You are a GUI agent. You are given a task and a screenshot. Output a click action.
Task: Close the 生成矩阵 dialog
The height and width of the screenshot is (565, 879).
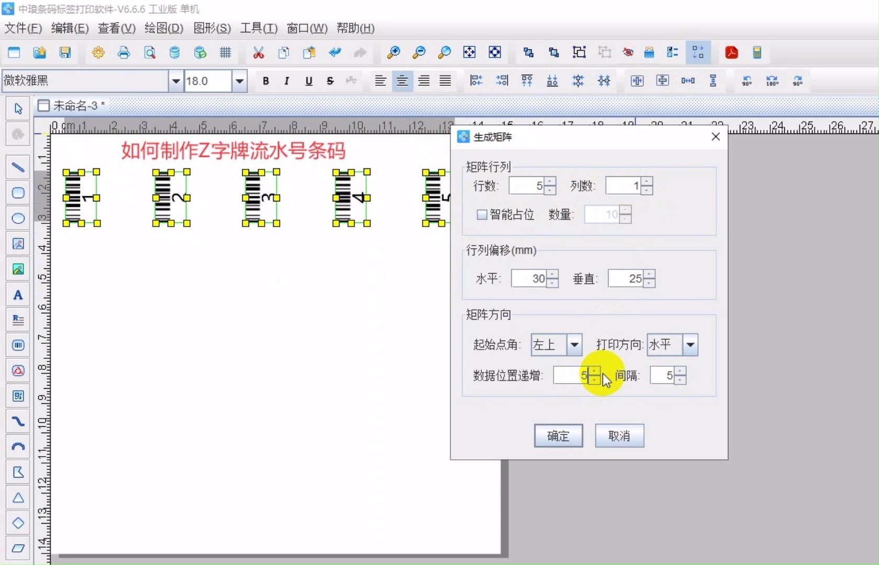click(x=716, y=137)
